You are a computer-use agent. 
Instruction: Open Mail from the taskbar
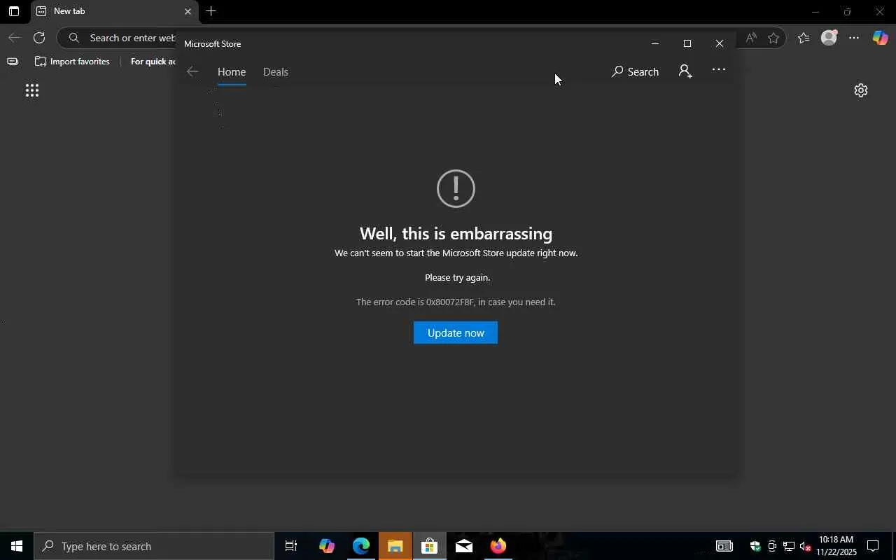[x=464, y=546]
